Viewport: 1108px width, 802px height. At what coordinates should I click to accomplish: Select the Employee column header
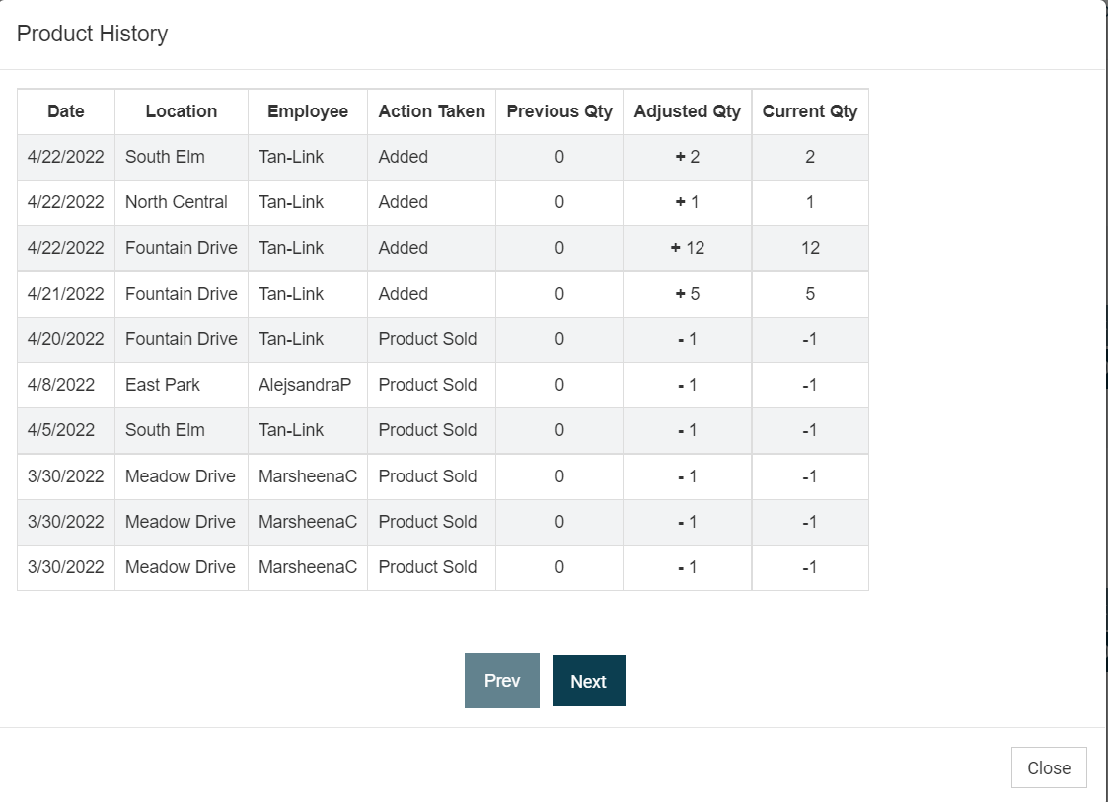[x=308, y=111]
